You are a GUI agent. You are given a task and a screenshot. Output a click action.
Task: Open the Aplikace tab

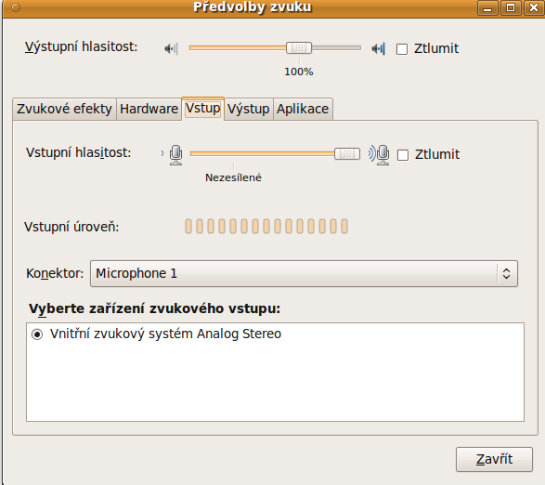[x=303, y=109]
